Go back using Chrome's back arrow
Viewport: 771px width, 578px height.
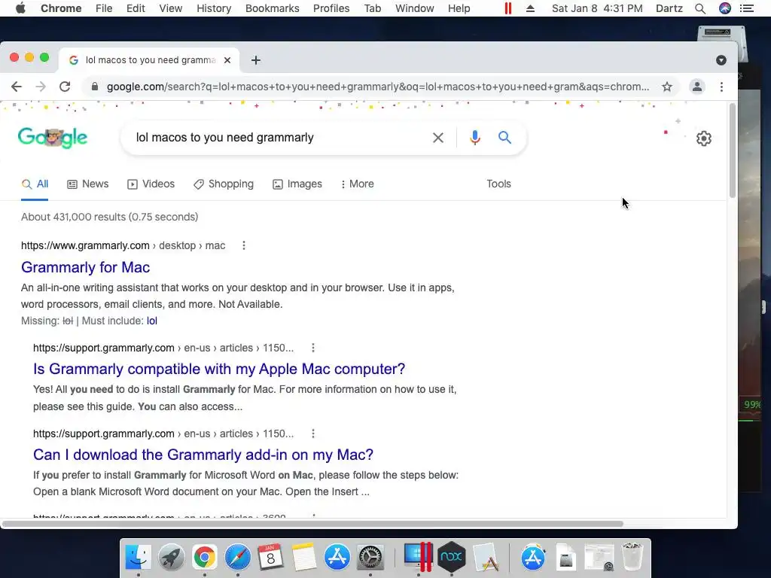tap(17, 87)
